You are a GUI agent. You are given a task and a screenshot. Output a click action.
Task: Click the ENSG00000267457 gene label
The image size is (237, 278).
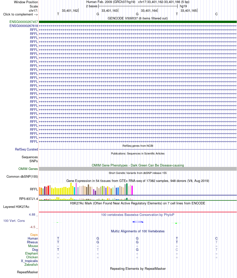coord(24,22)
